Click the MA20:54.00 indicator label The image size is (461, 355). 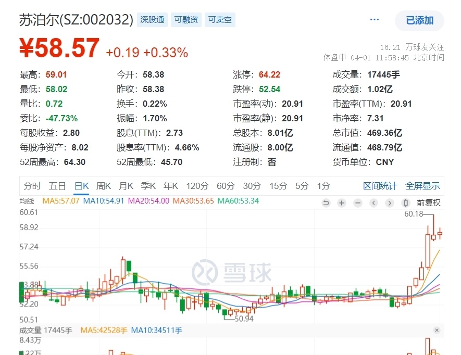[148, 201]
